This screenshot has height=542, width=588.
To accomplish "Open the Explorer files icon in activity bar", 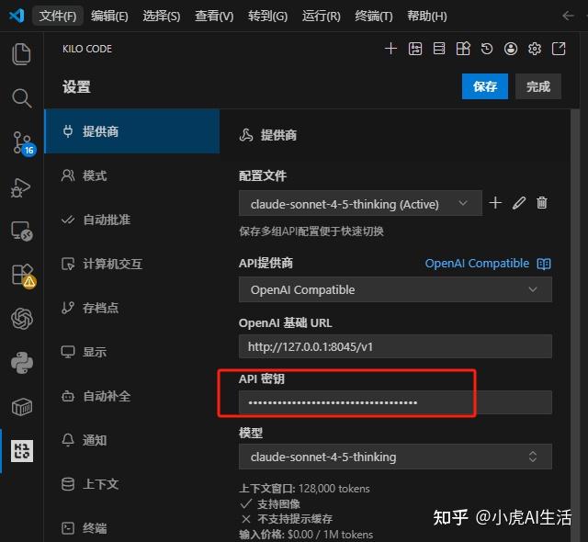I will (21, 54).
